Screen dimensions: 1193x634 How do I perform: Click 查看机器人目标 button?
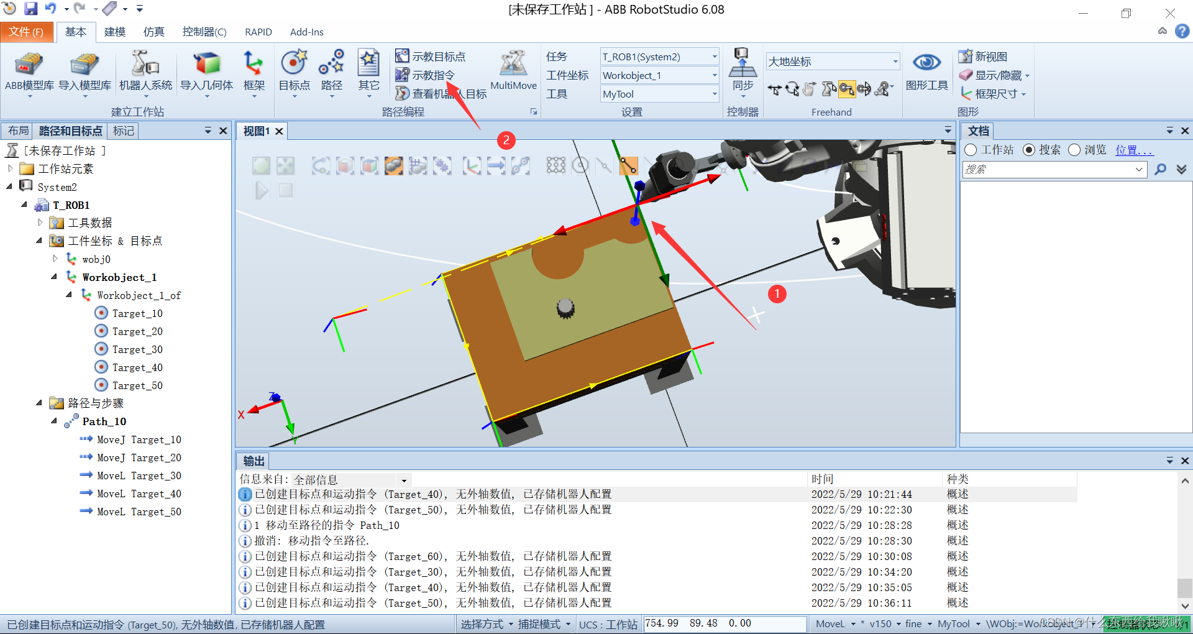tap(441, 94)
